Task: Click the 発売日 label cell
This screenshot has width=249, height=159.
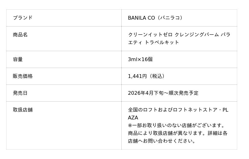Action: [20, 93]
